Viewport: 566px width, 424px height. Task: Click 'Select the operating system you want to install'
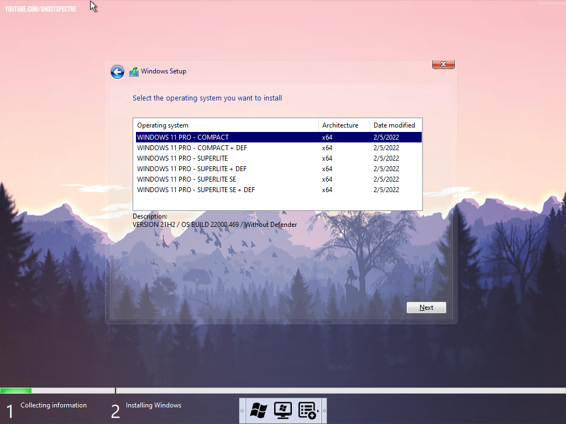pos(207,98)
